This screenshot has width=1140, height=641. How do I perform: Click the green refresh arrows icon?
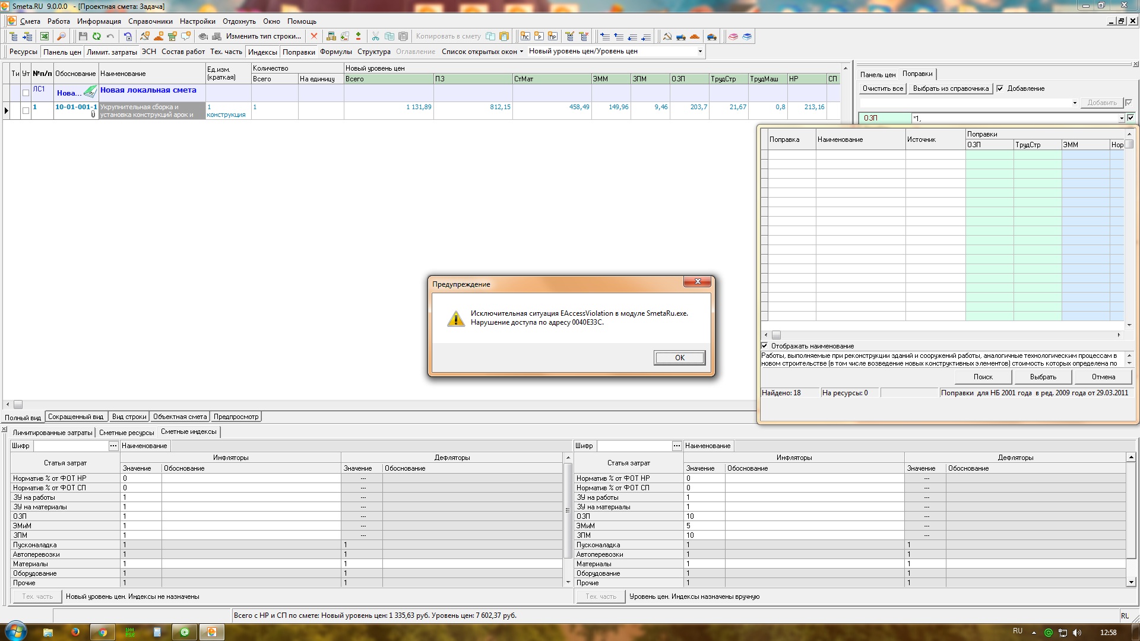pos(96,36)
